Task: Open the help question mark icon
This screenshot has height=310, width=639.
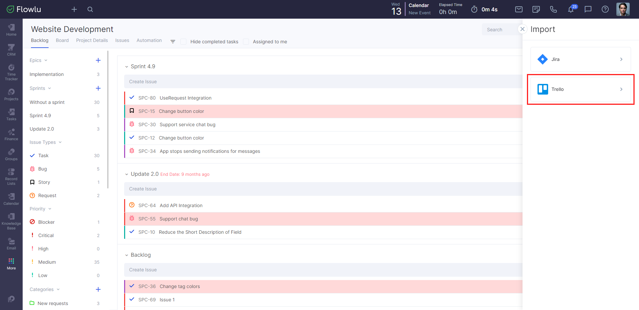Action: pos(605,9)
